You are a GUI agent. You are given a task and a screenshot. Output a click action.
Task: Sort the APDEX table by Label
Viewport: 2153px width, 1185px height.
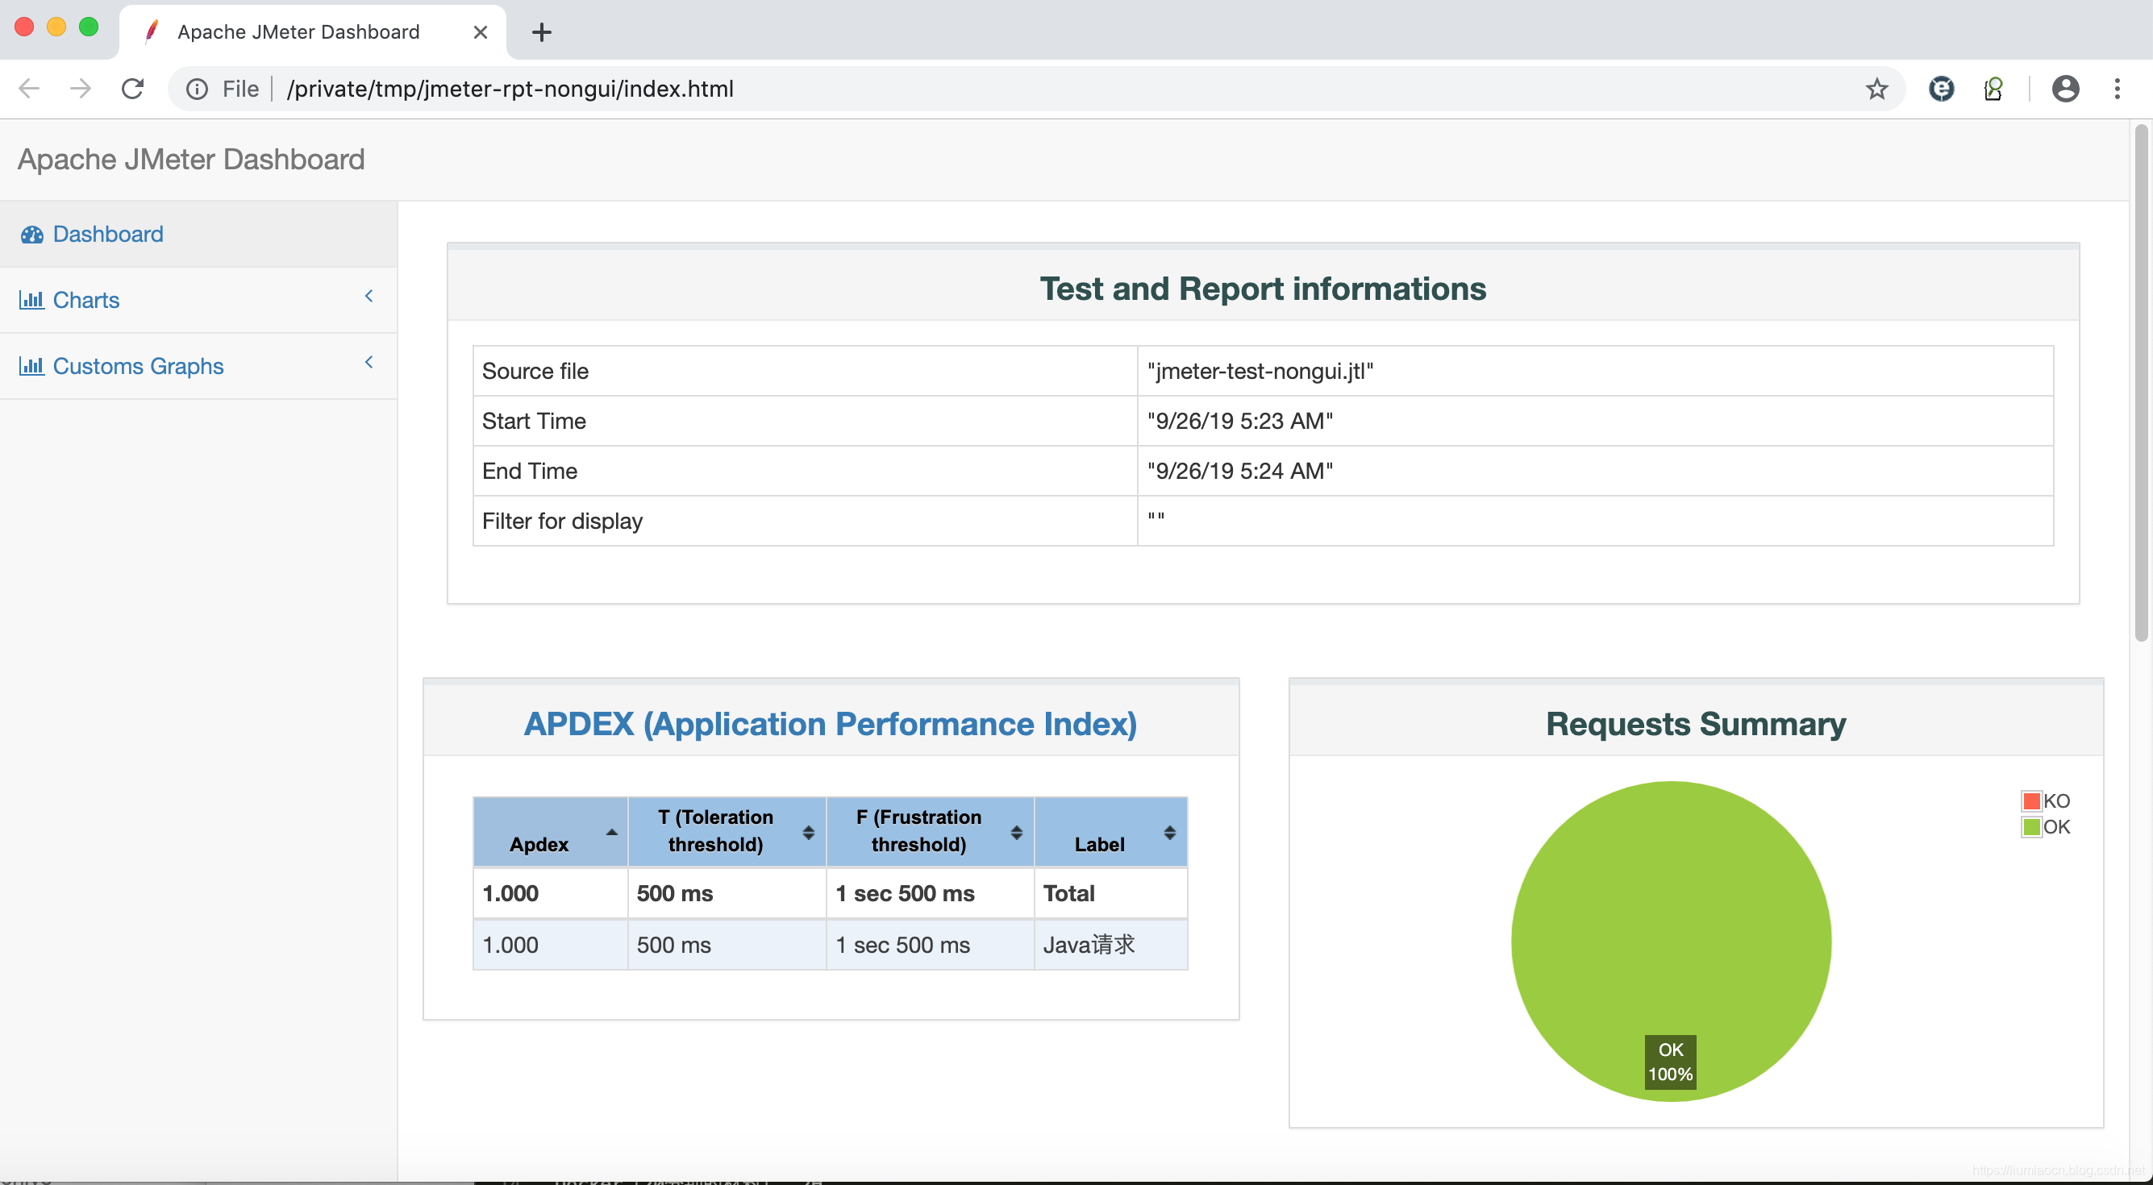1110,833
